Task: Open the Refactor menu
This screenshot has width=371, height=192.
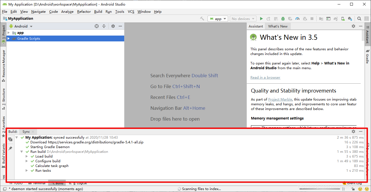Action: coord(84,11)
